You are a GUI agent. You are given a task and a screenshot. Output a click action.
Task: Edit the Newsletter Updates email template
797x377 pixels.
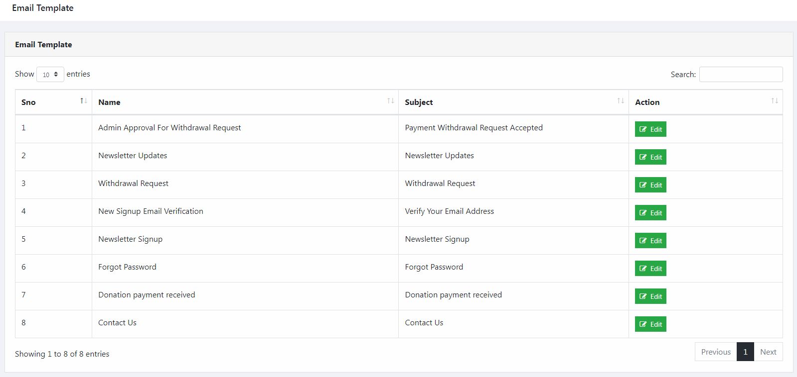(650, 157)
